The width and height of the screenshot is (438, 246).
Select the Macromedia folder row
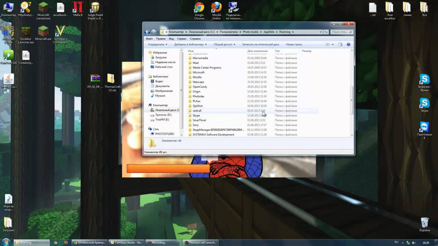point(253,58)
